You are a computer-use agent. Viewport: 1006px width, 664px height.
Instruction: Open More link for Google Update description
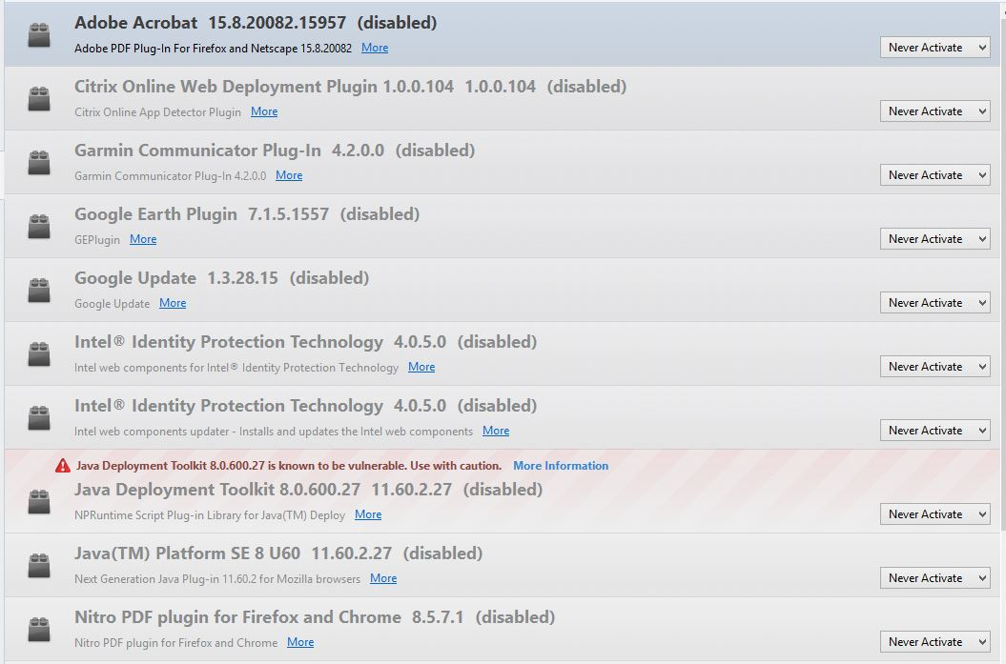click(173, 303)
